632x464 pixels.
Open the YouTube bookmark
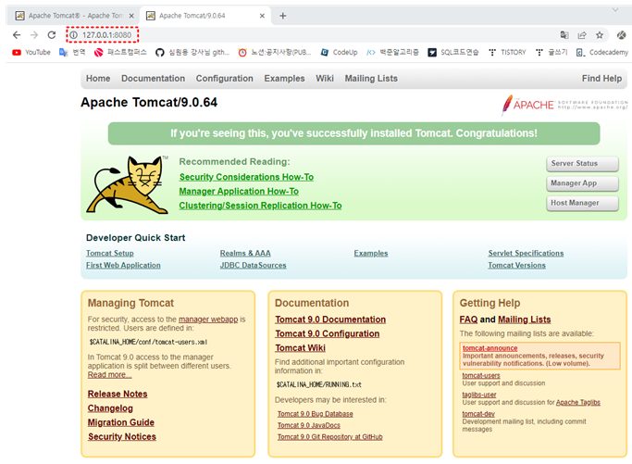coord(31,53)
